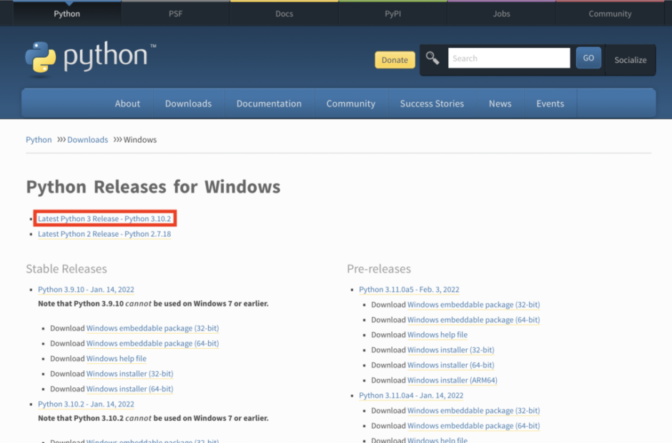
Task: Download Python 3.9.10 Windows help file
Action: tap(117, 358)
